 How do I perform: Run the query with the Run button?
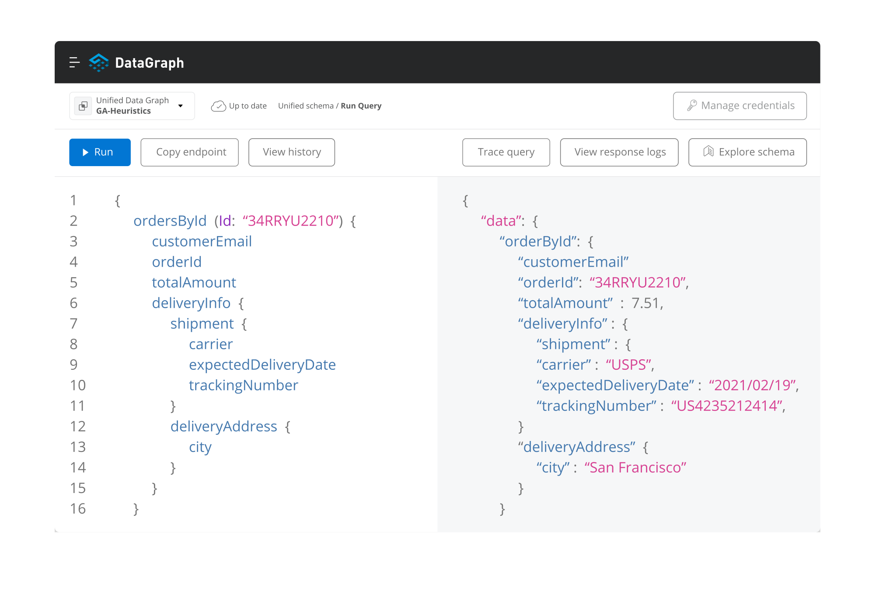(x=100, y=152)
